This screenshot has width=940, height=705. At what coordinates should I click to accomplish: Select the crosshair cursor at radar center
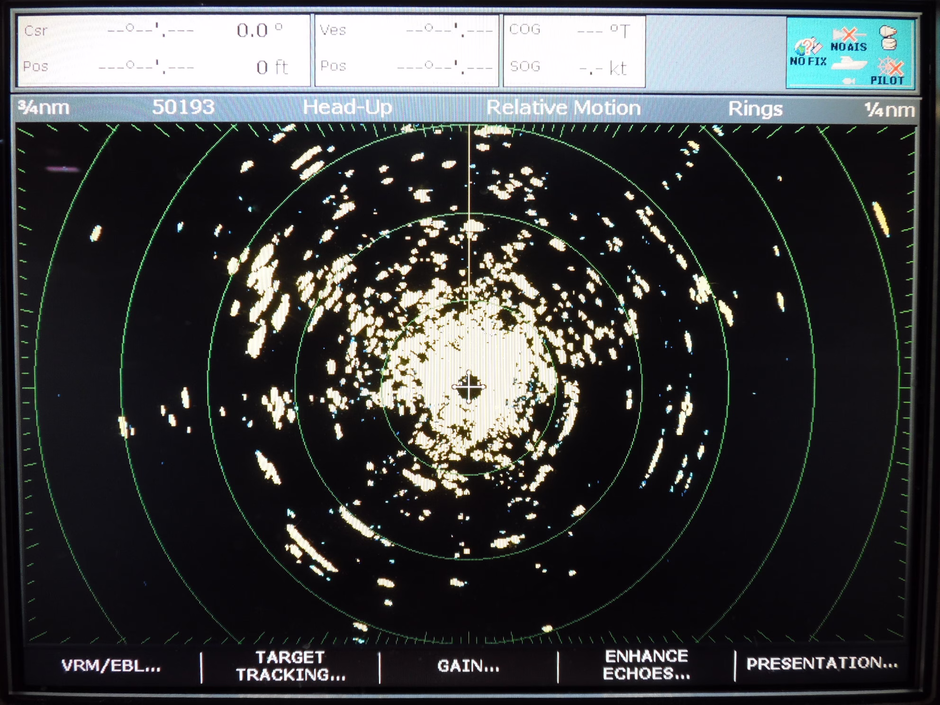[469, 388]
